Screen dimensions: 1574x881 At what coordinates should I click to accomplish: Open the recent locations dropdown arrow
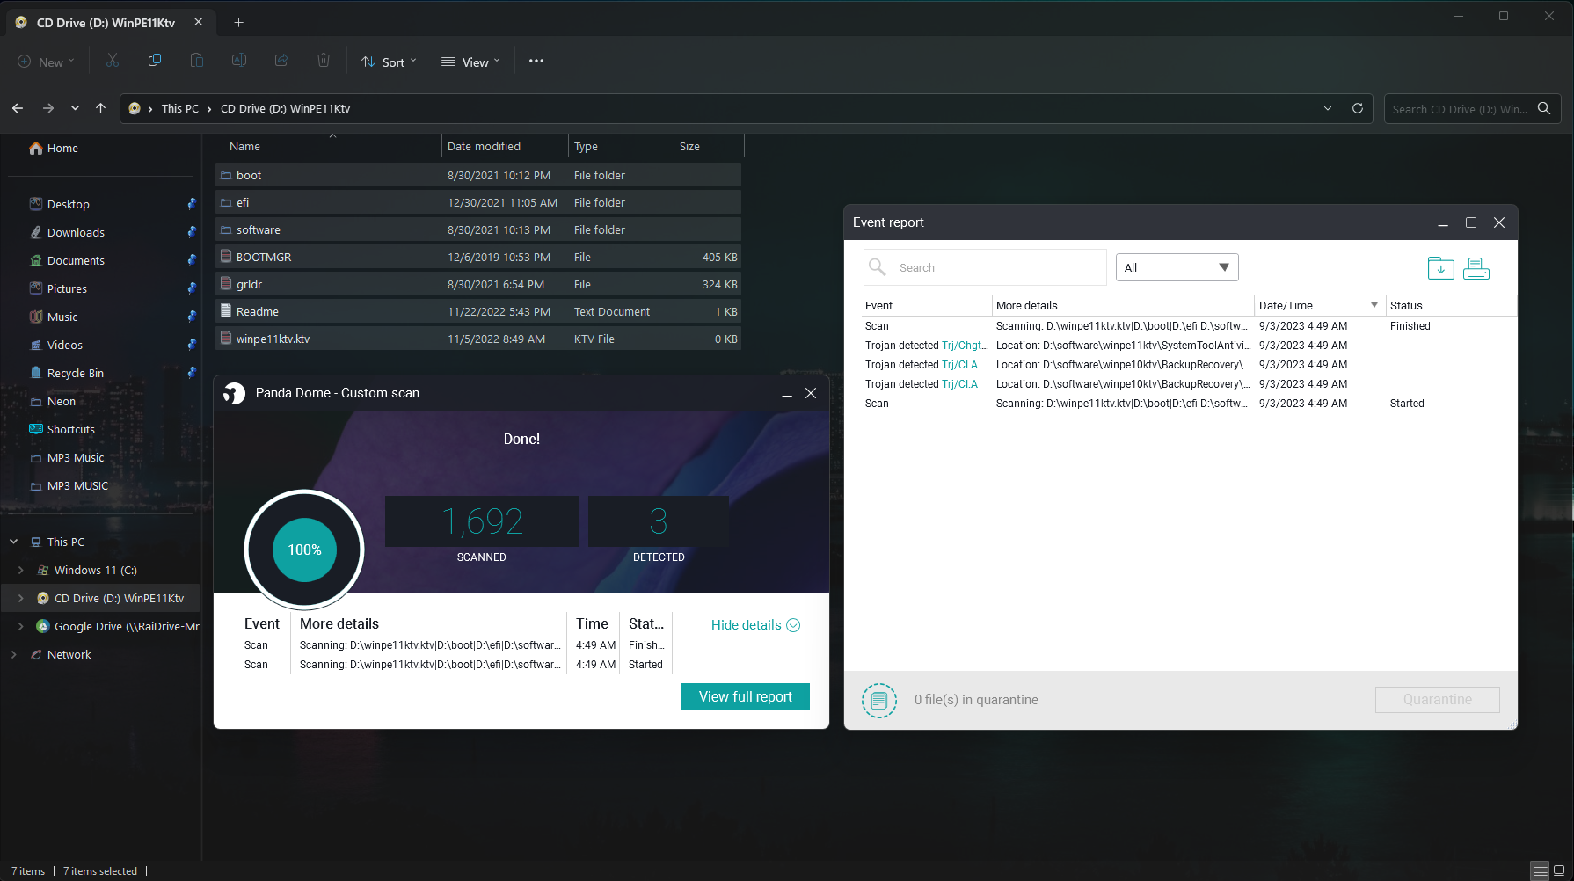(75, 108)
